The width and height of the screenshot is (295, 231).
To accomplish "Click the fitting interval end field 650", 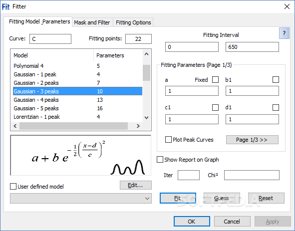I will (252, 47).
